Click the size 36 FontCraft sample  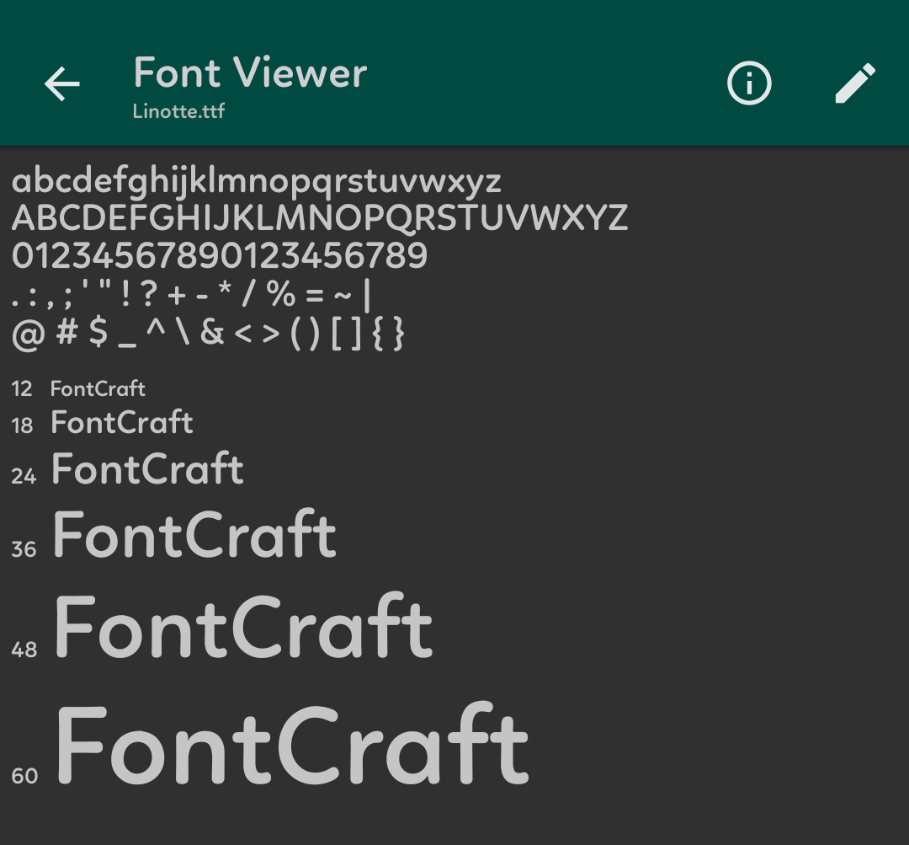click(x=194, y=533)
